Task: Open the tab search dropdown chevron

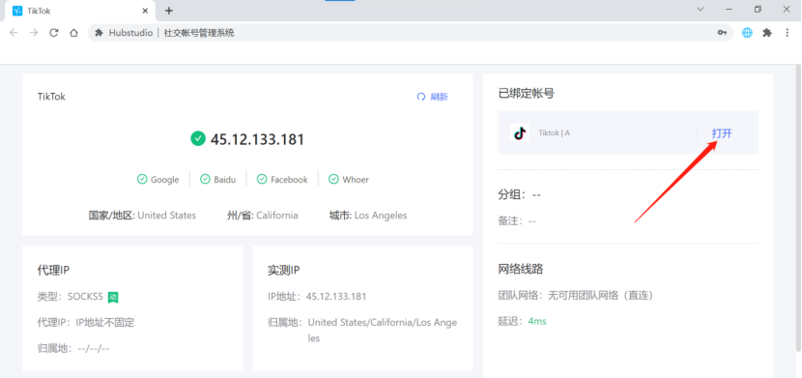Action: 701,10
